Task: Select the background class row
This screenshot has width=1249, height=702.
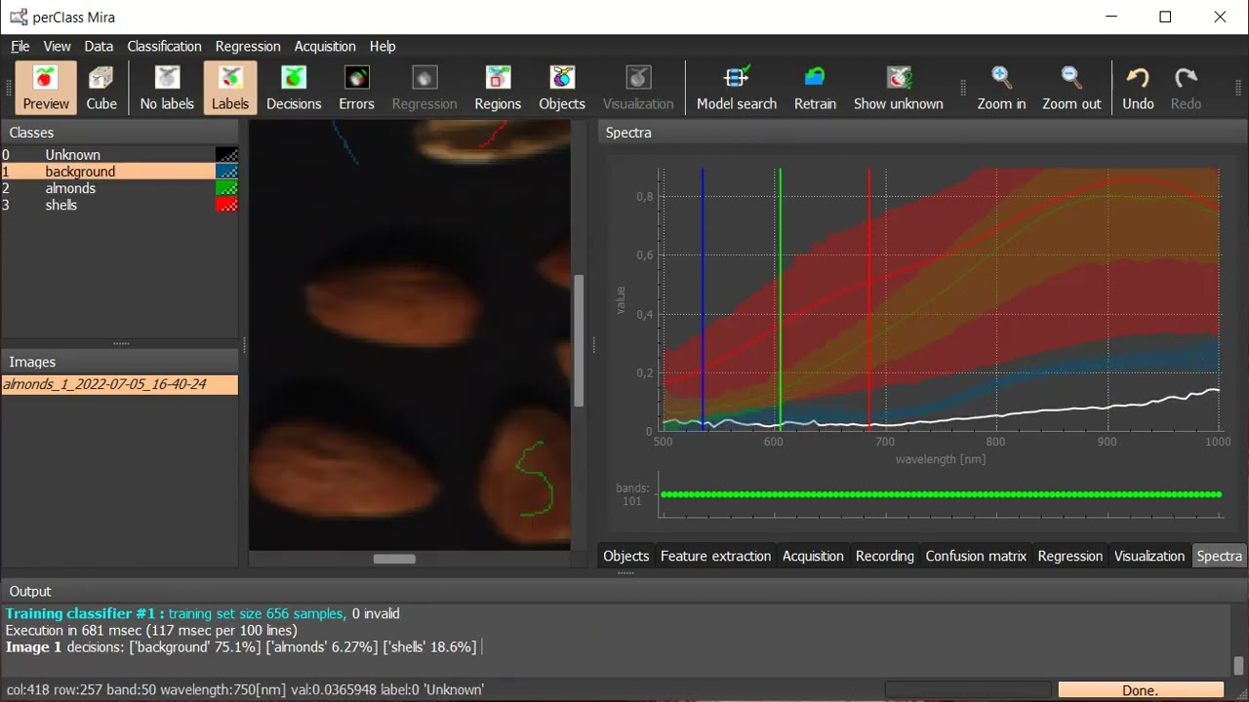Action: (119, 172)
